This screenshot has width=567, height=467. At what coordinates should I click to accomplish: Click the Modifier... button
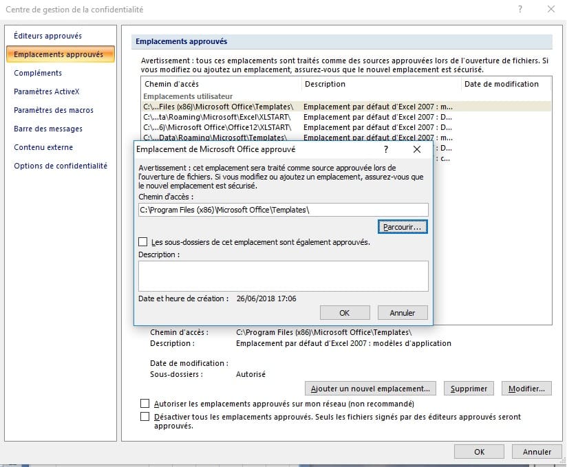pos(526,389)
